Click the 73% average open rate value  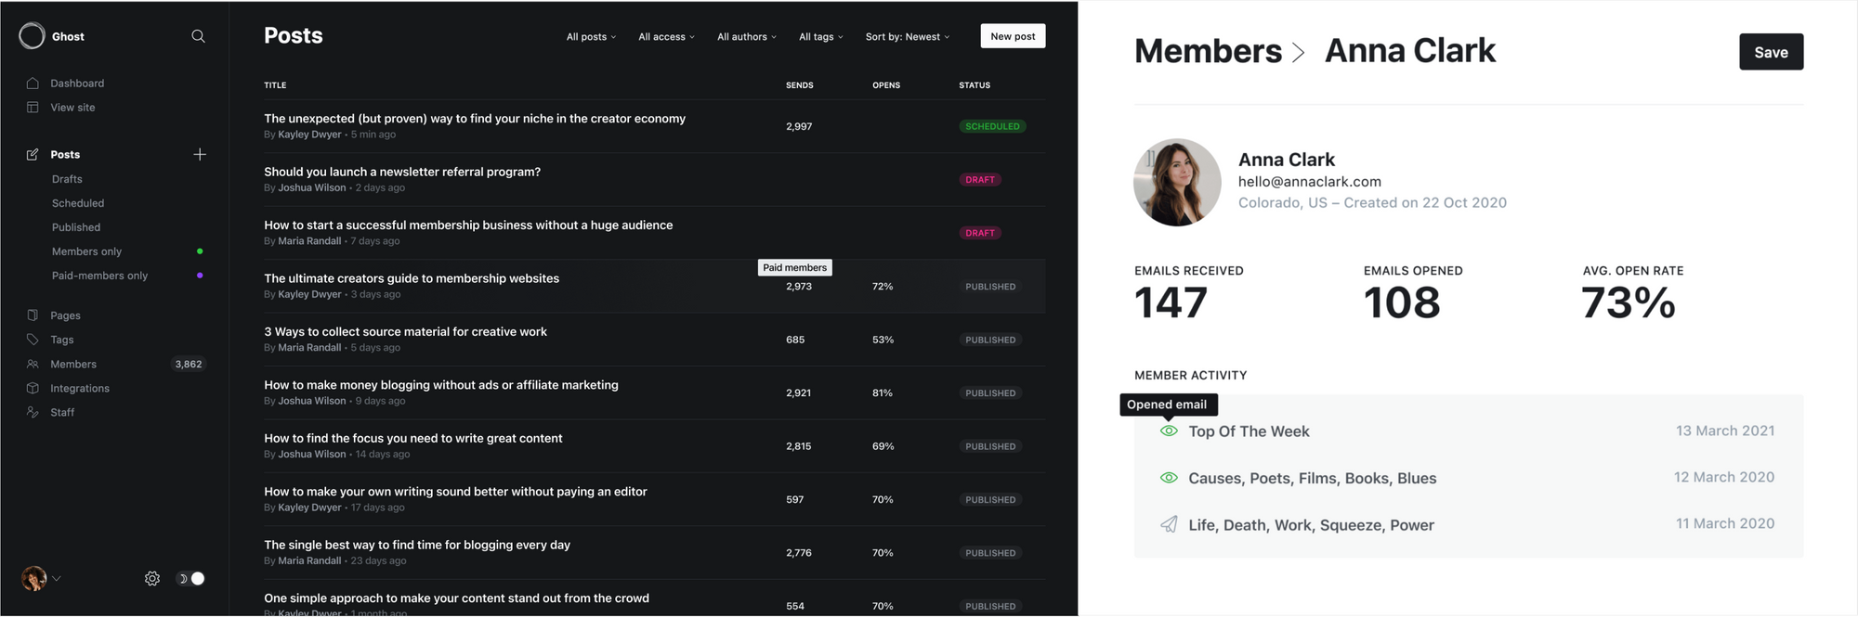pos(1629,303)
